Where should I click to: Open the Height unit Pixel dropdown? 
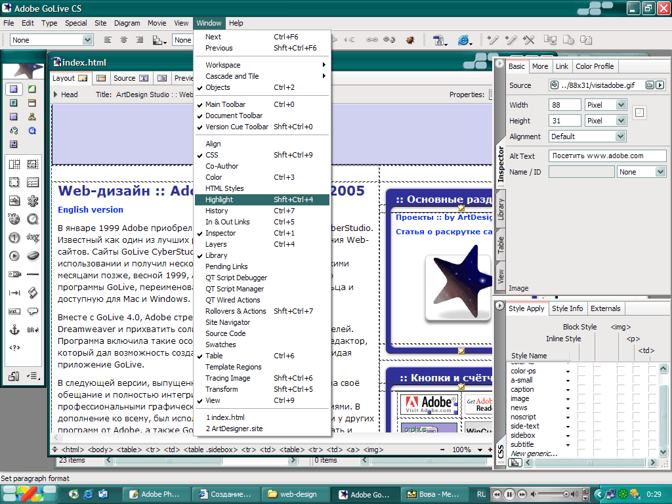(x=605, y=121)
